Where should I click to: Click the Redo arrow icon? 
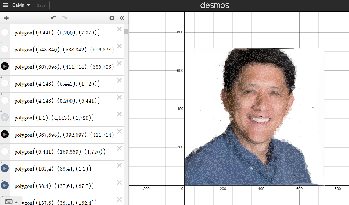point(64,18)
